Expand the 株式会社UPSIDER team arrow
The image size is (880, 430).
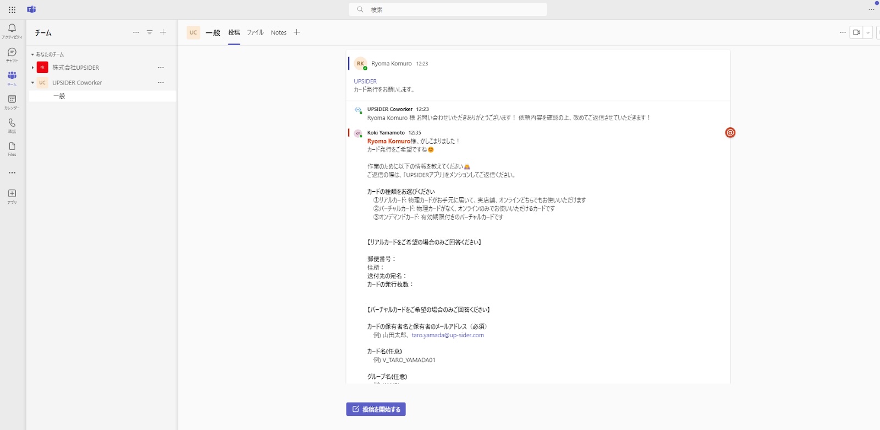[32, 68]
